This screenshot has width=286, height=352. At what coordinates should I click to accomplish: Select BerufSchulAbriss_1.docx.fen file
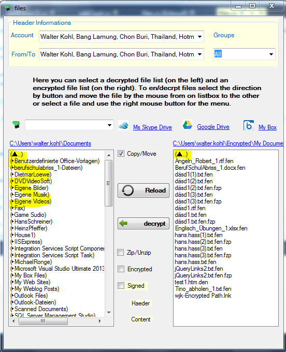click(x=210, y=168)
